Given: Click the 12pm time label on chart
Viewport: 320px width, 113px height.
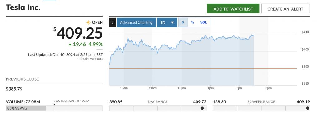Looking at the screenshot, I should (182, 88).
